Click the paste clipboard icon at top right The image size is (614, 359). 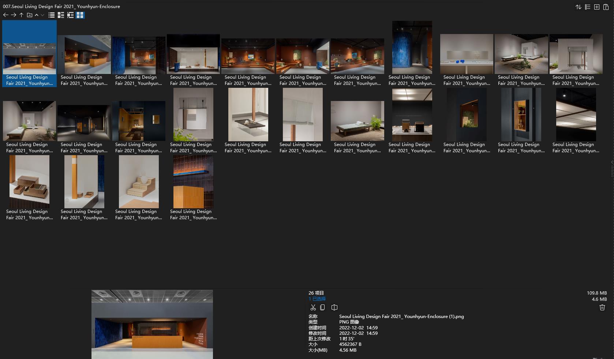point(606,7)
